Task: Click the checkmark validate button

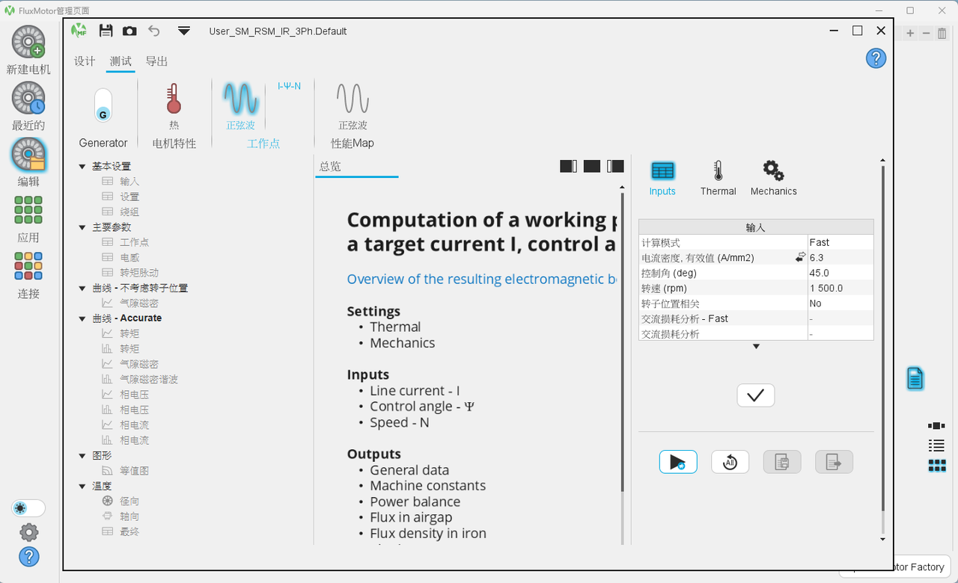Action: 755,395
